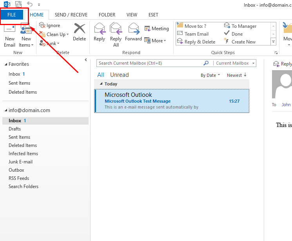292x241 pixels.
Task: Click the search magnifier icon
Action: coord(206,63)
